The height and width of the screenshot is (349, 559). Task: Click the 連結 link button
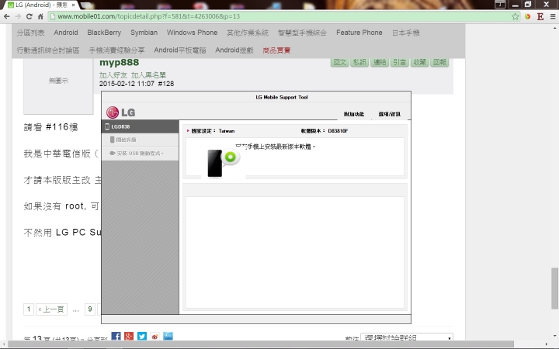[x=380, y=62]
